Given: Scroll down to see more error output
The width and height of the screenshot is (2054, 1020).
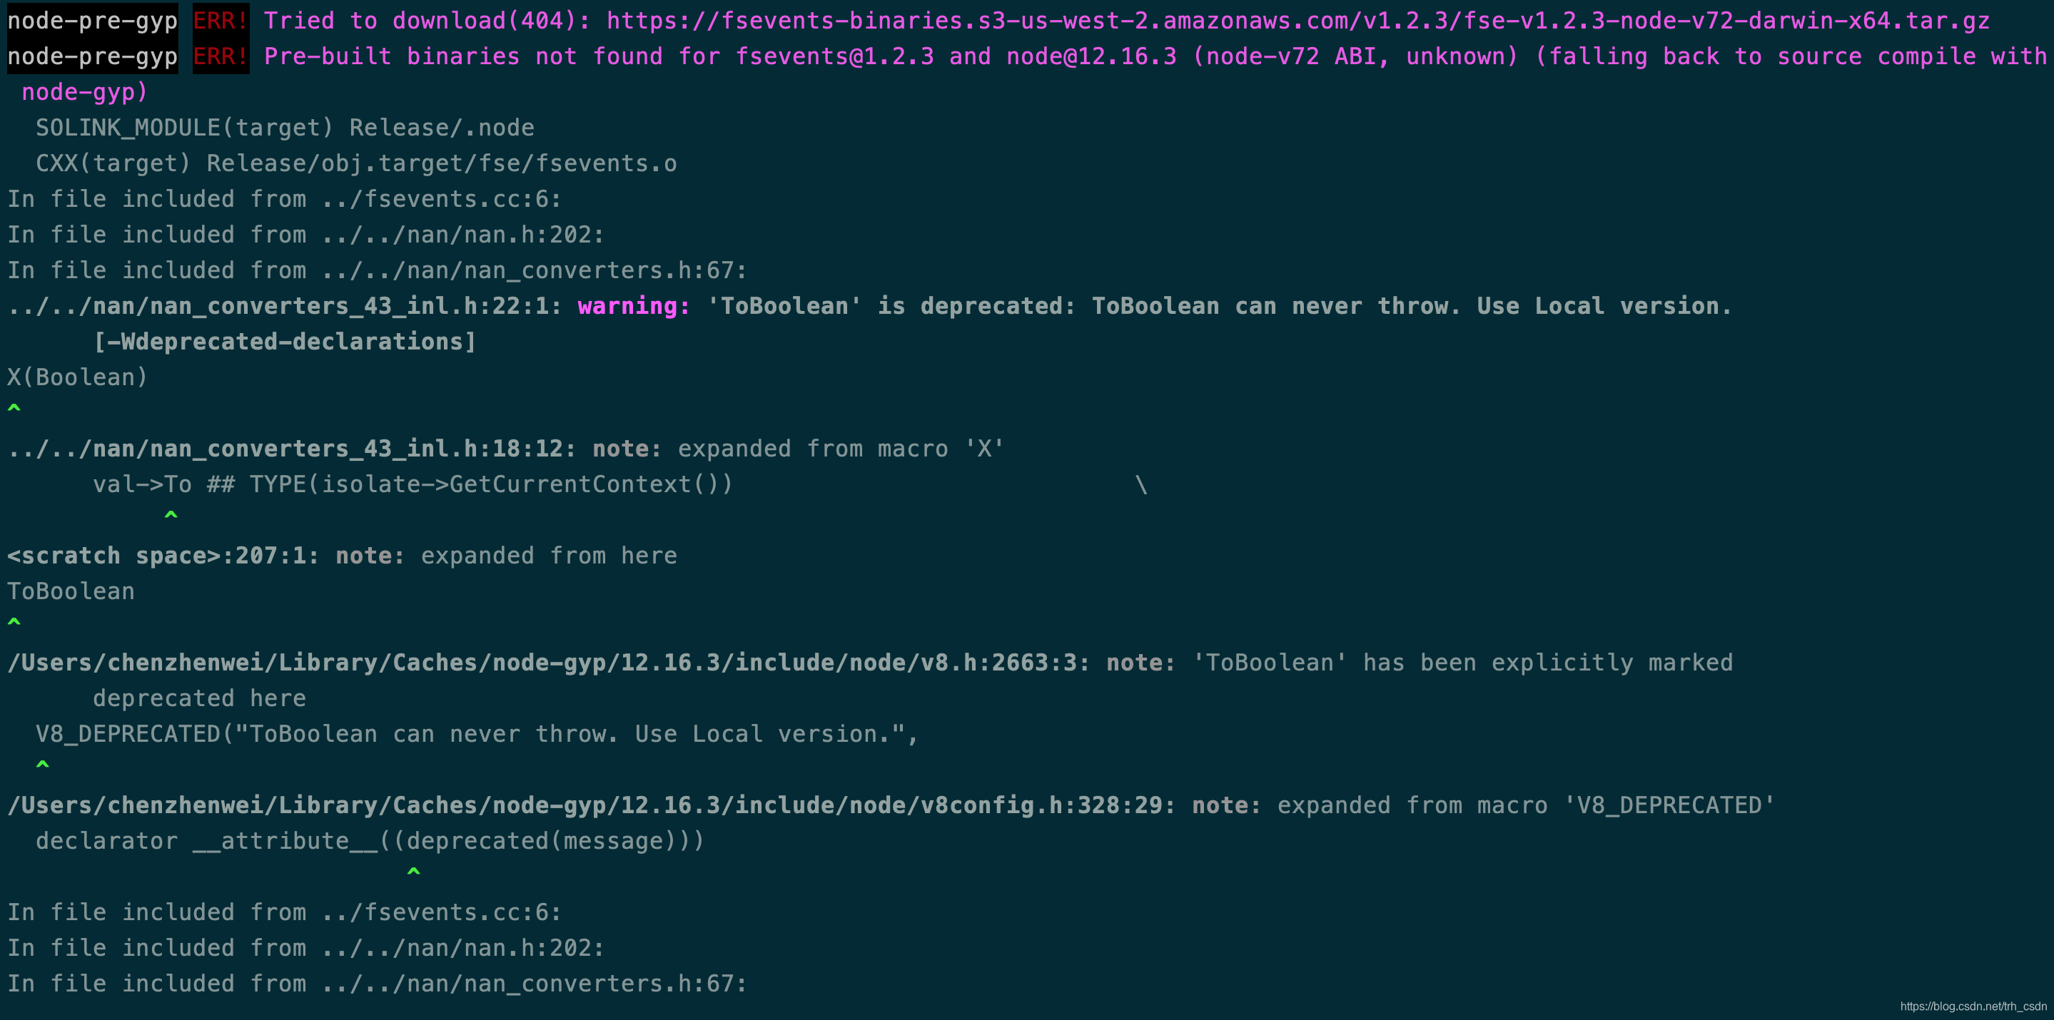Looking at the screenshot, I should click(1027, 982).
